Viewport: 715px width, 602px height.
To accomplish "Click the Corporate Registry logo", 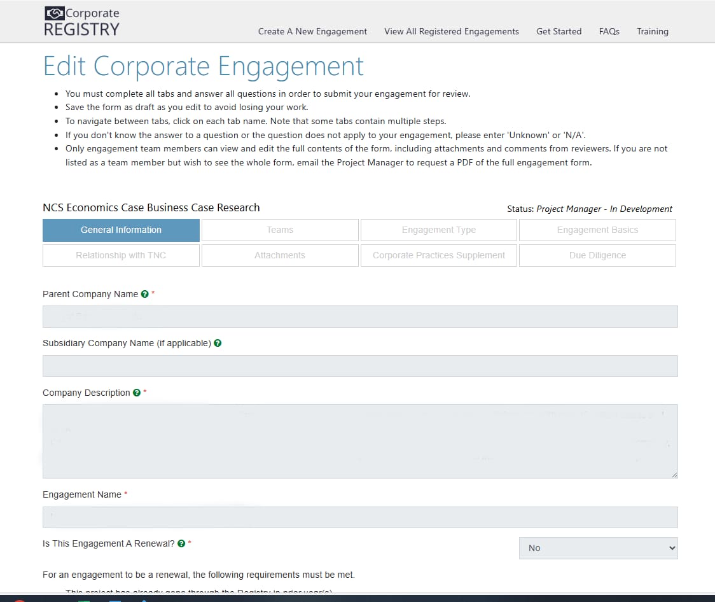I will pyautogui.click(x=81, y=22).
